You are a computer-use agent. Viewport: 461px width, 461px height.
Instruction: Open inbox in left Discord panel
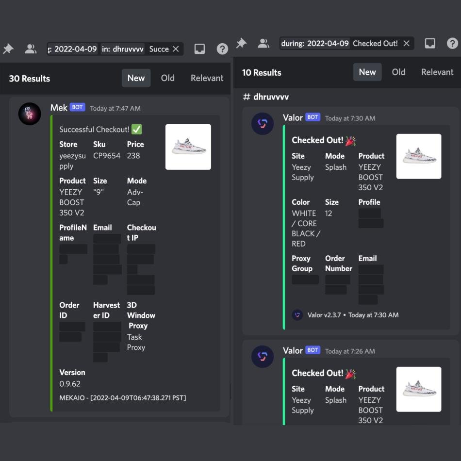(199, 49)
